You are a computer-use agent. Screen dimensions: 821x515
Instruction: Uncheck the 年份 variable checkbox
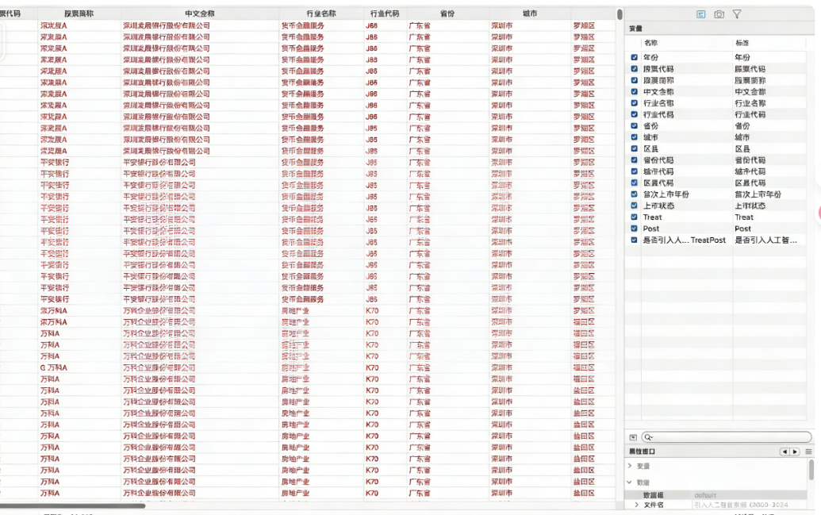tap(634, 57)
